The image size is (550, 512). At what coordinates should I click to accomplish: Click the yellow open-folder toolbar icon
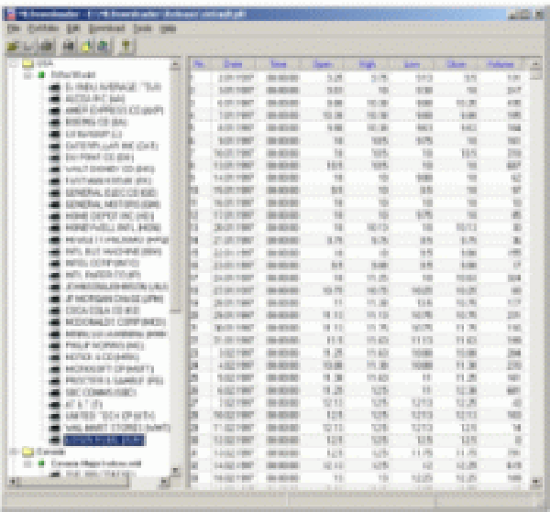13,46
